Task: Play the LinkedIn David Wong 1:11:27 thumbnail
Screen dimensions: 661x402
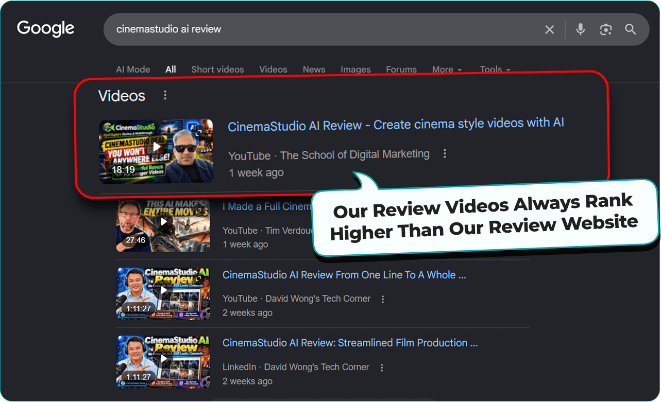Action: pyautogui.click(x=163, y=362)
